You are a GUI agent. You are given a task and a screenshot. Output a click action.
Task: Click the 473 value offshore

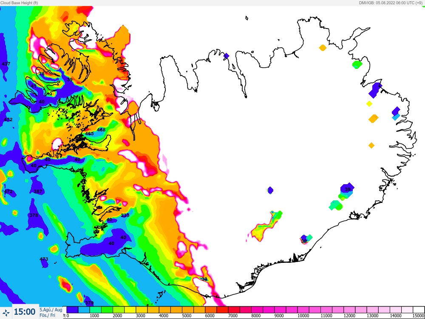coord(44,259)
